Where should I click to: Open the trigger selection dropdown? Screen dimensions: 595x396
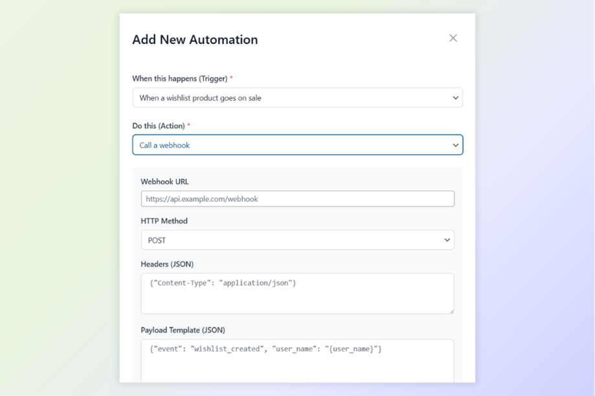(297, 97)
